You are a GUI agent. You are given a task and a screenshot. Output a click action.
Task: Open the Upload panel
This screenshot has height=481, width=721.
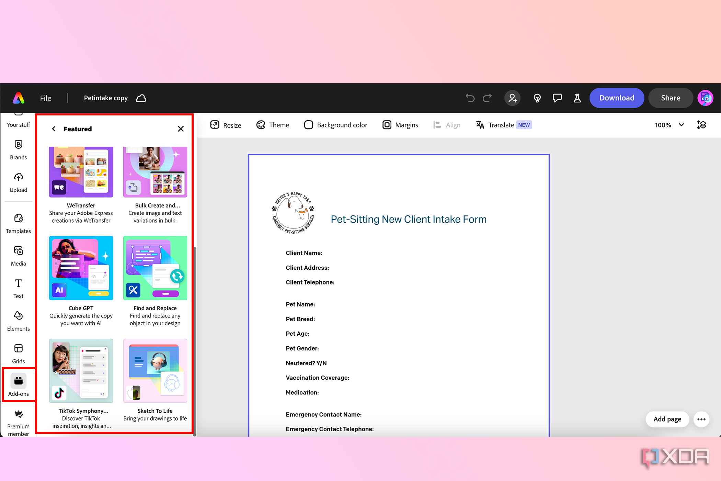[x=19, y=182]
